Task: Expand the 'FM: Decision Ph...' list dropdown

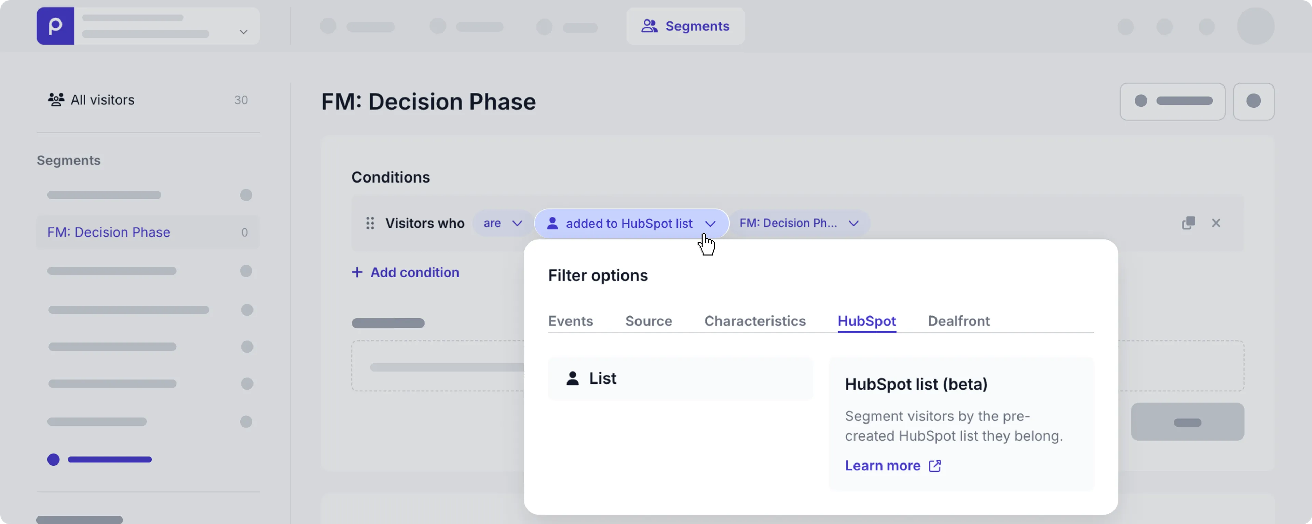Action: (853, 223)
